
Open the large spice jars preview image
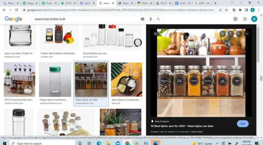click(201, 73)
